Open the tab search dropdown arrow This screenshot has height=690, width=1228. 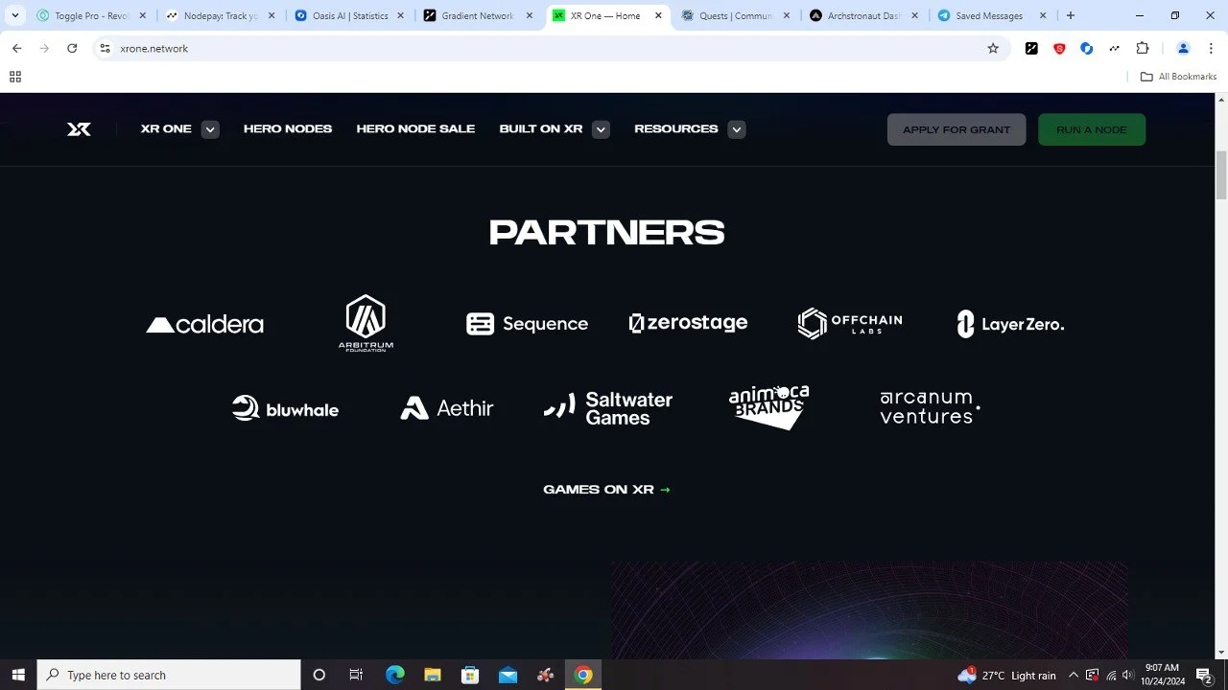tap(15, 15)
